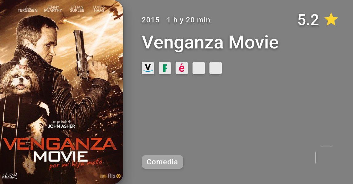353x184 pixels.
Task: Click the Divisa logo on the poster
Action: [x=10, y=176]
